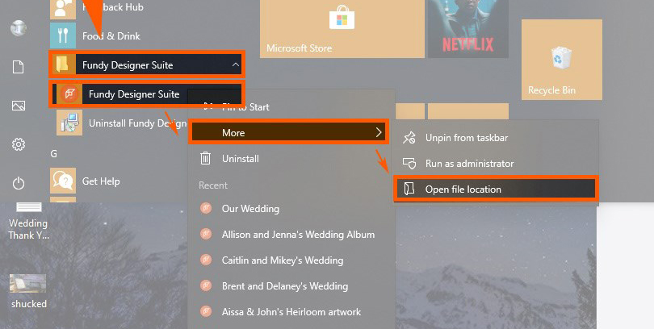Jump to letter G section header
Screen dimensions: 654x329
54,154
